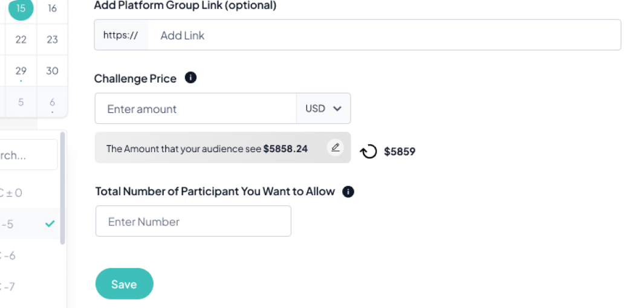The width and height of the screenshot is (630, 308).
Task: Click the timezone search box
Action: coord(27,155)
